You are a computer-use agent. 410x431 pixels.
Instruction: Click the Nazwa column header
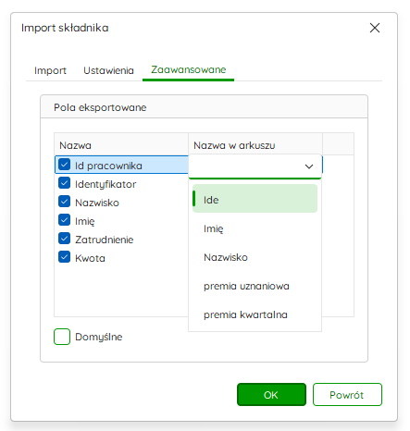click(x=121, y=144)
